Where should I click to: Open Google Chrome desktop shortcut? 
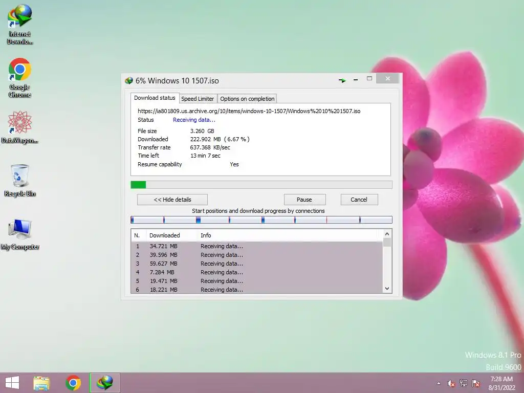pyautogui.click(x=20, y=78)
